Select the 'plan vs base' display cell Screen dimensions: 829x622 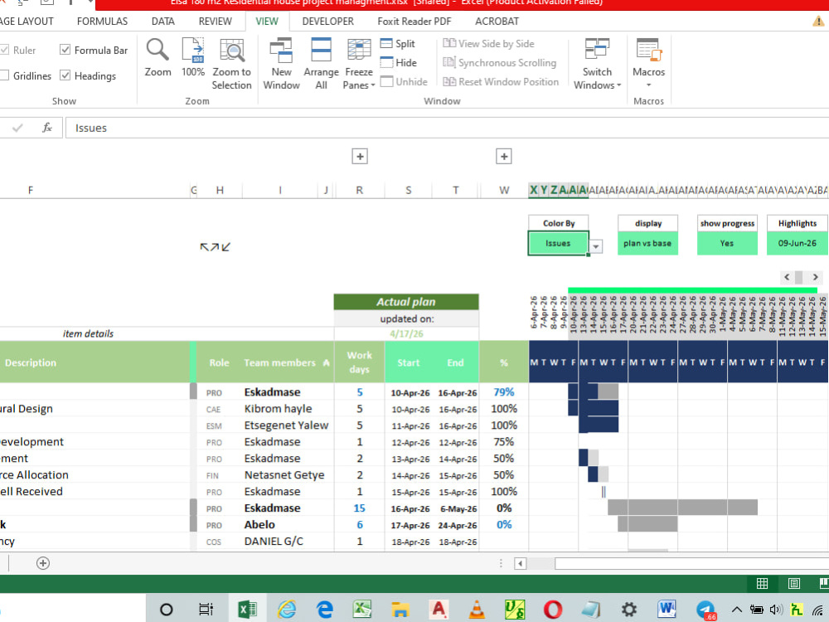pyautogui.click(x=647, y=243)
